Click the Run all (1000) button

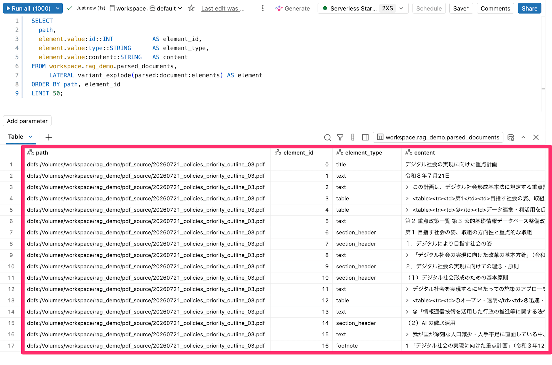[x=28, y=8]
